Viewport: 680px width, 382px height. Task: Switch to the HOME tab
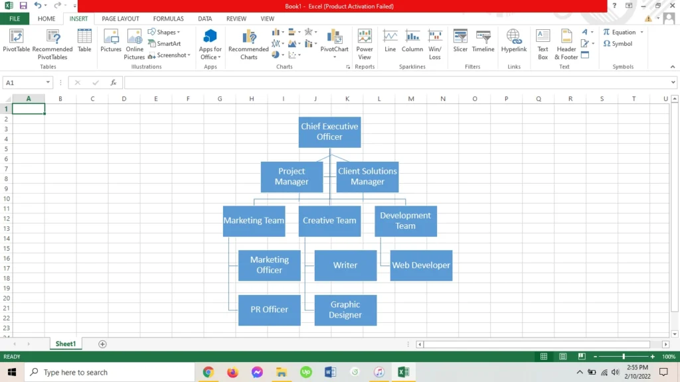pos(46,19)
